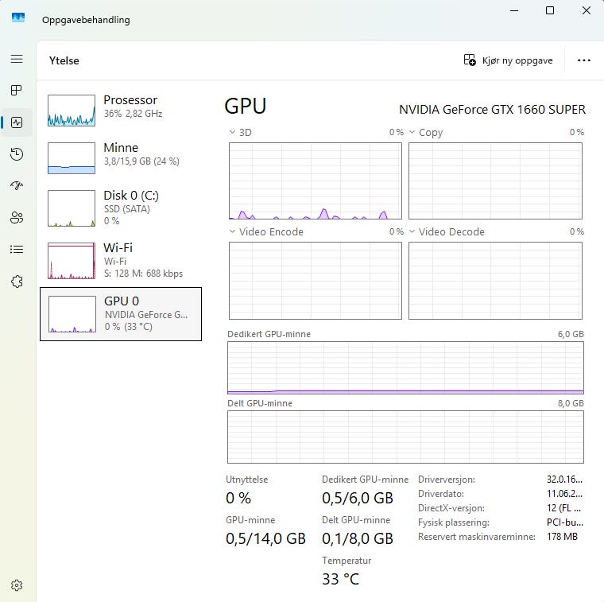Click the Fysisk plassering value PCI-bu...
604x602 pixels.
565,522
